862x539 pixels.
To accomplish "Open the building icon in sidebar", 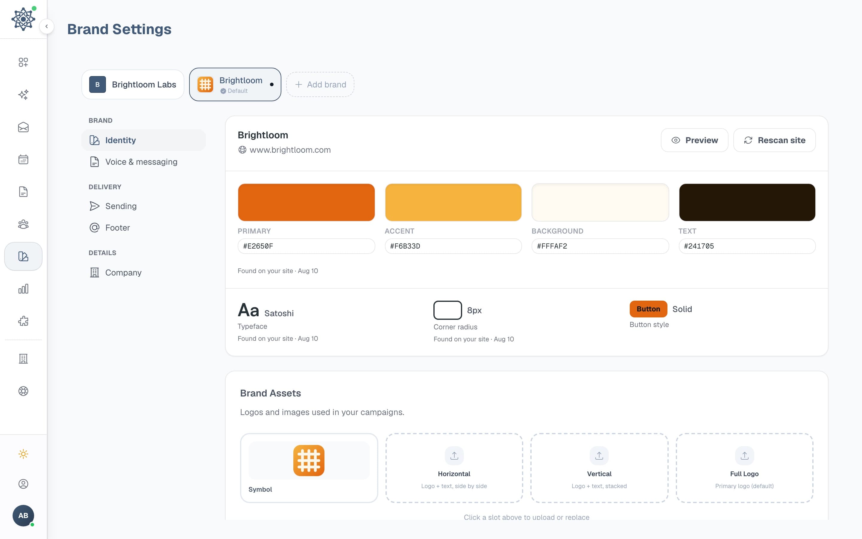I will tap(23, 359).
